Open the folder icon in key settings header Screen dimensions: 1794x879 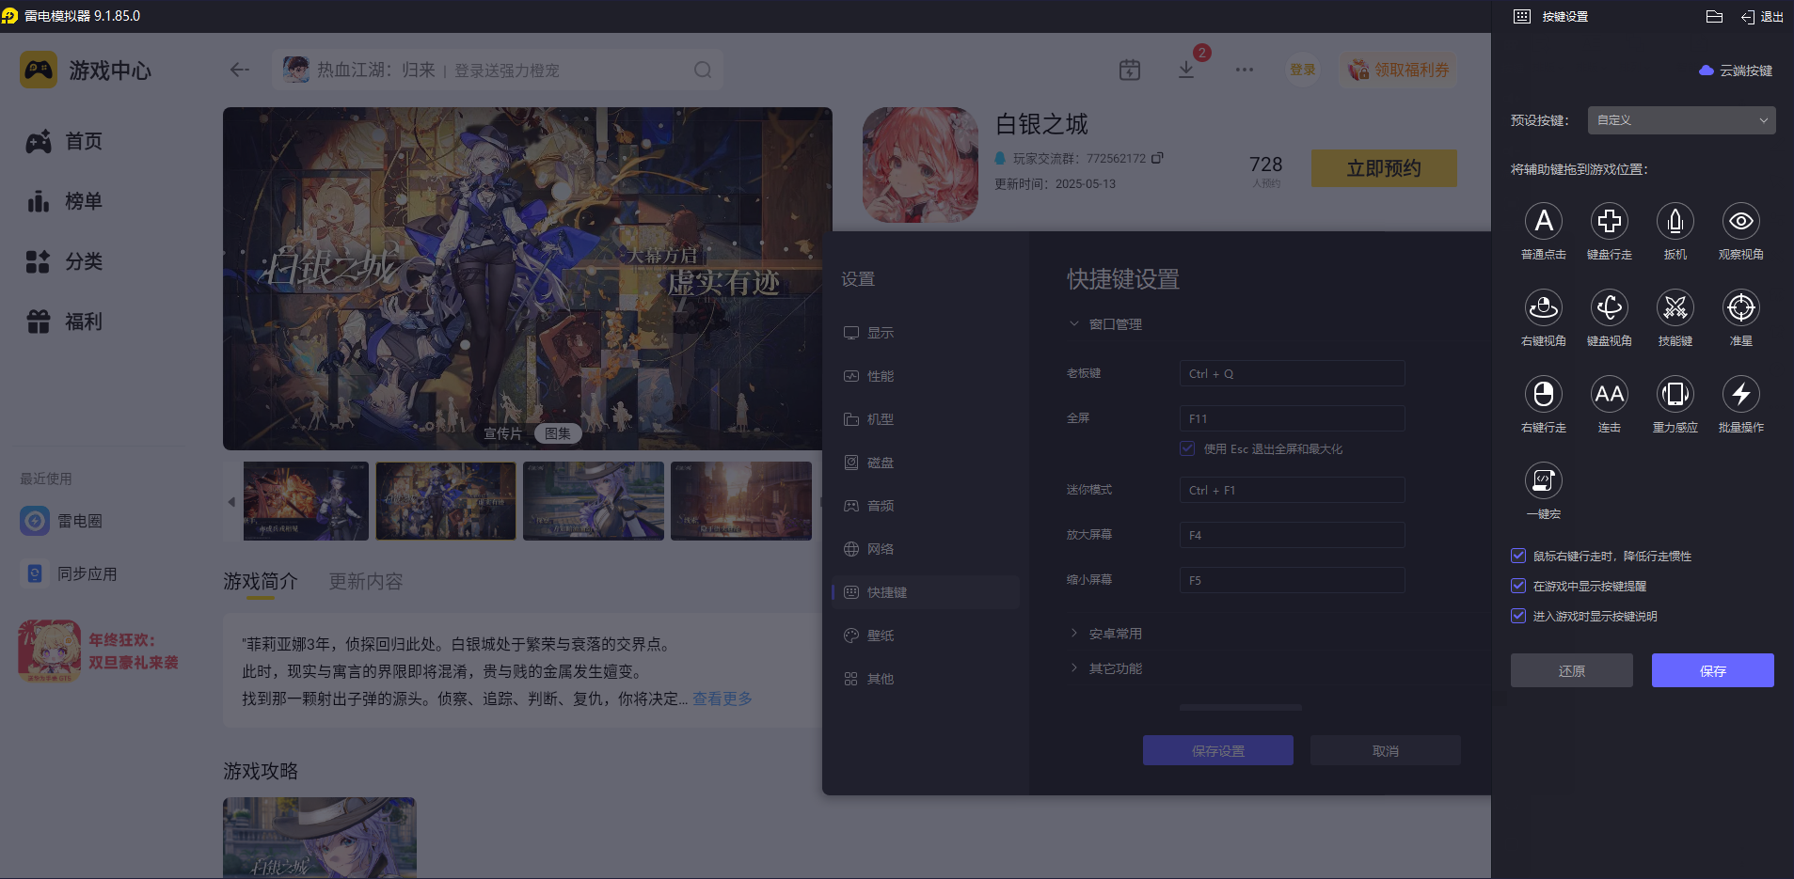click(1714, 17)
